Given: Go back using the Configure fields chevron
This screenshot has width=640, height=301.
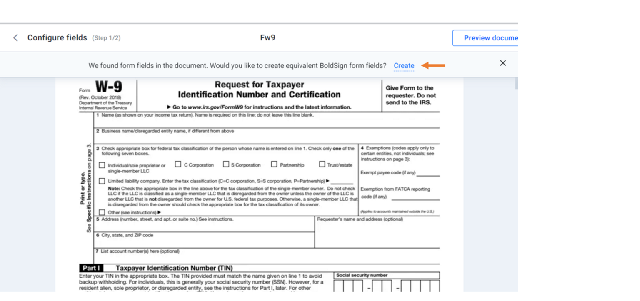Looking at the screenshot, I should (x=15, y=37).
